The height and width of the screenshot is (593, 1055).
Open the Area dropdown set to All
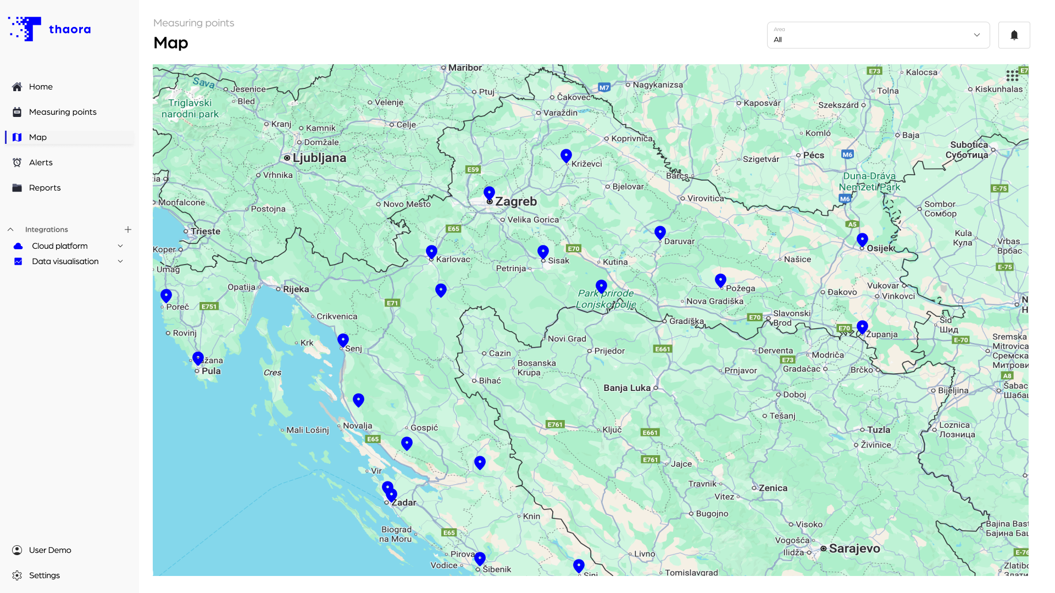[x=878, y=35]
